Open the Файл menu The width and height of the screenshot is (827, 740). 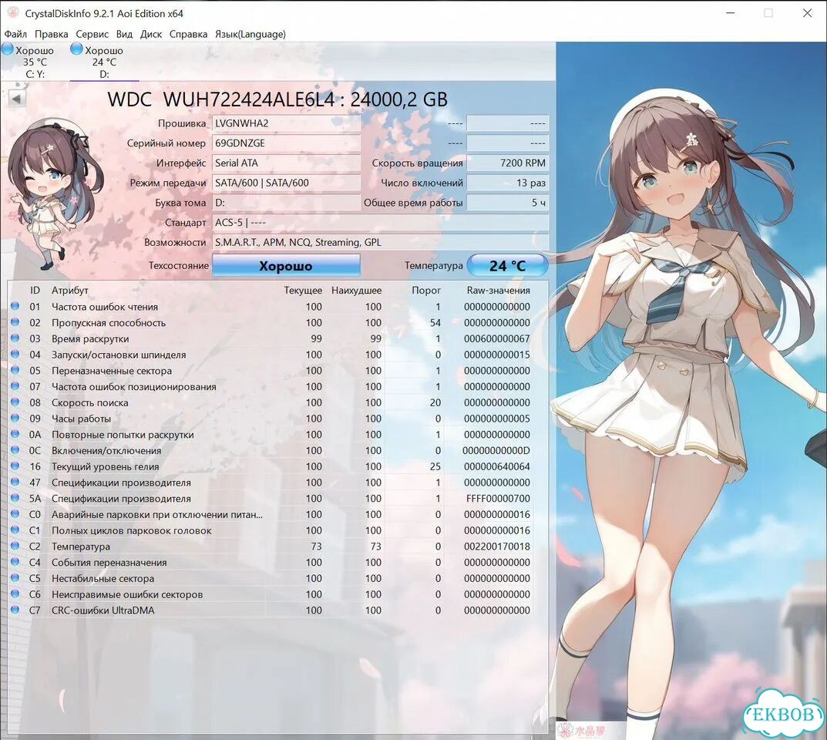pyautogui.click(x=15, y=34)
